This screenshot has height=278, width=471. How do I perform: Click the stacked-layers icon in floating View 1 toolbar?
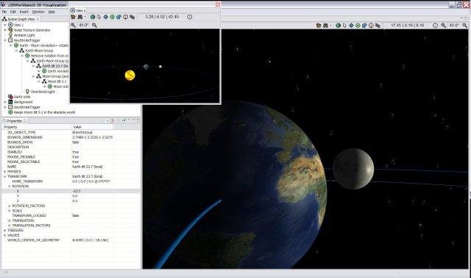pyautogui.click(x=132, y=17)
